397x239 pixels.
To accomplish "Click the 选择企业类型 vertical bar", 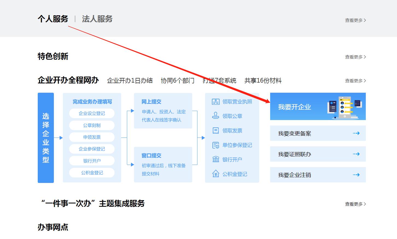I will click(x=46, y=138).
